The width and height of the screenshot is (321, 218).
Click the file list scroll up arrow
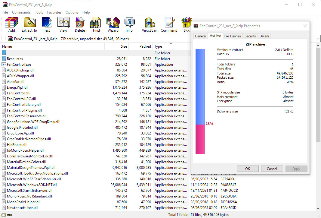point(318,45)
